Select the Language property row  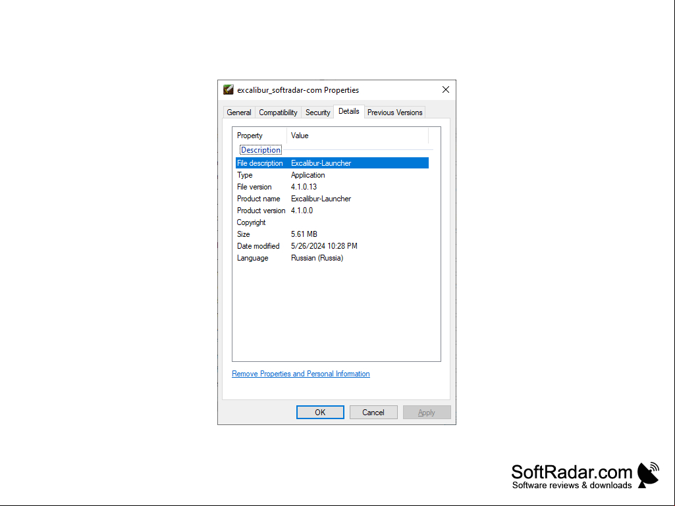[332, 258]
